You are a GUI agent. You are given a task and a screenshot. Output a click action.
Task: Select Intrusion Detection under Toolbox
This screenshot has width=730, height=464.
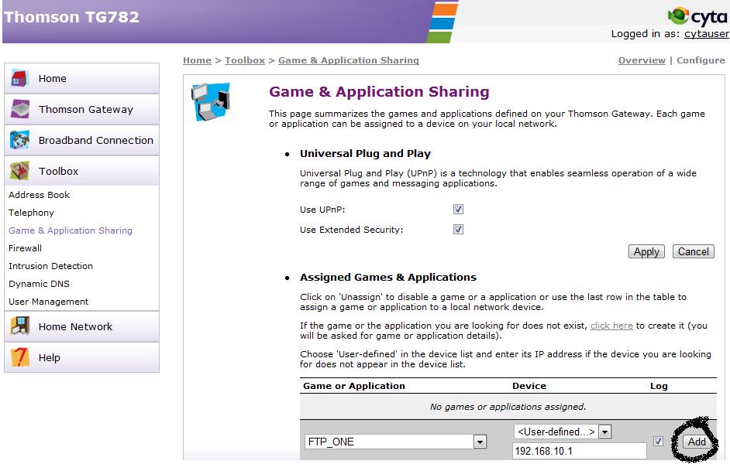pyautogui.click(x=50, y=266)
